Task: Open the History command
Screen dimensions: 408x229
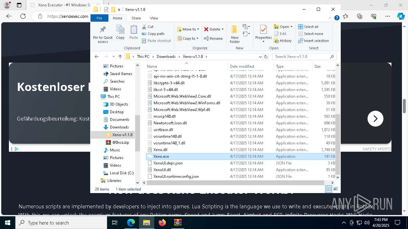Action: (283, 41)
